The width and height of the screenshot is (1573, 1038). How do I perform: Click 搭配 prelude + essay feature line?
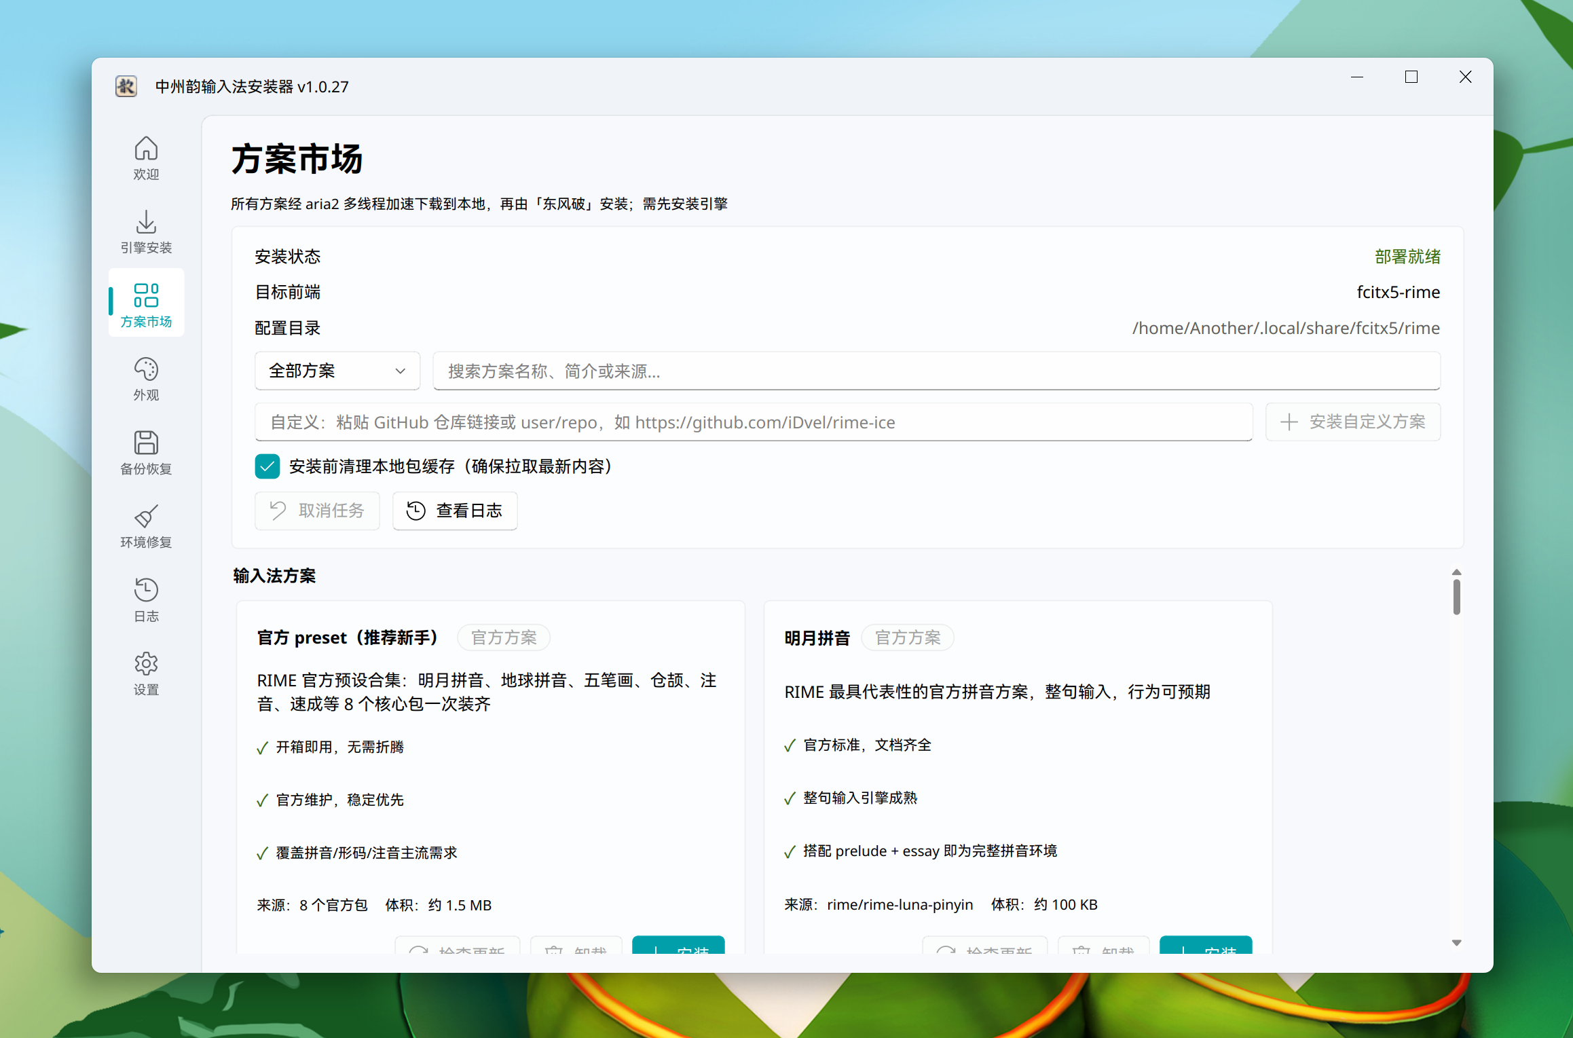930,851
